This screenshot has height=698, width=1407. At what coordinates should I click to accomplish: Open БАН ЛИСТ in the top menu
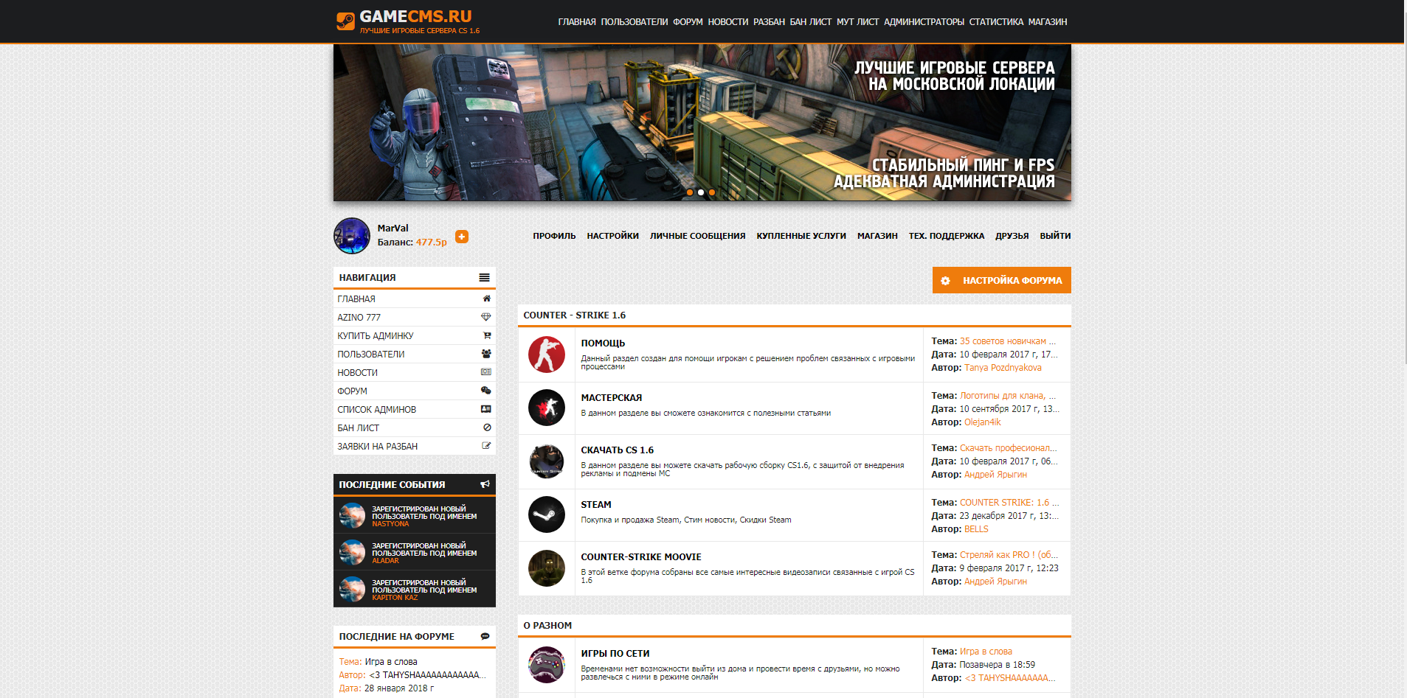[x=811, y=22]
